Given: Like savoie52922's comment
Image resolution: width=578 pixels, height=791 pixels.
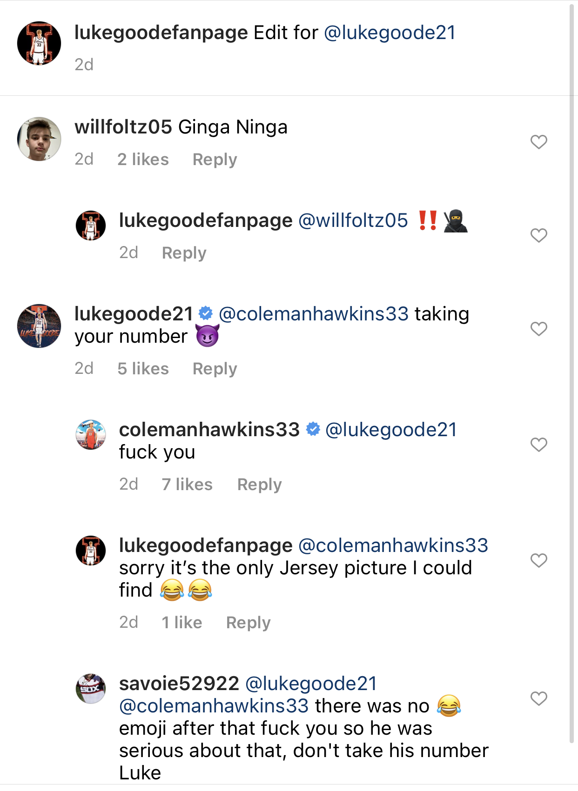Looking at the screenshot, I should (x=538, y=698).
